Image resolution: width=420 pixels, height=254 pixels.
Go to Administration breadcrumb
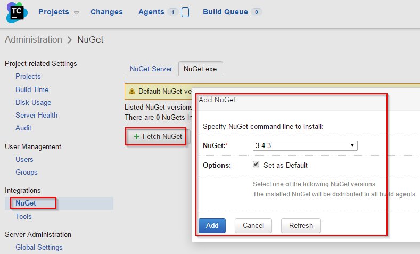(34, 39)
